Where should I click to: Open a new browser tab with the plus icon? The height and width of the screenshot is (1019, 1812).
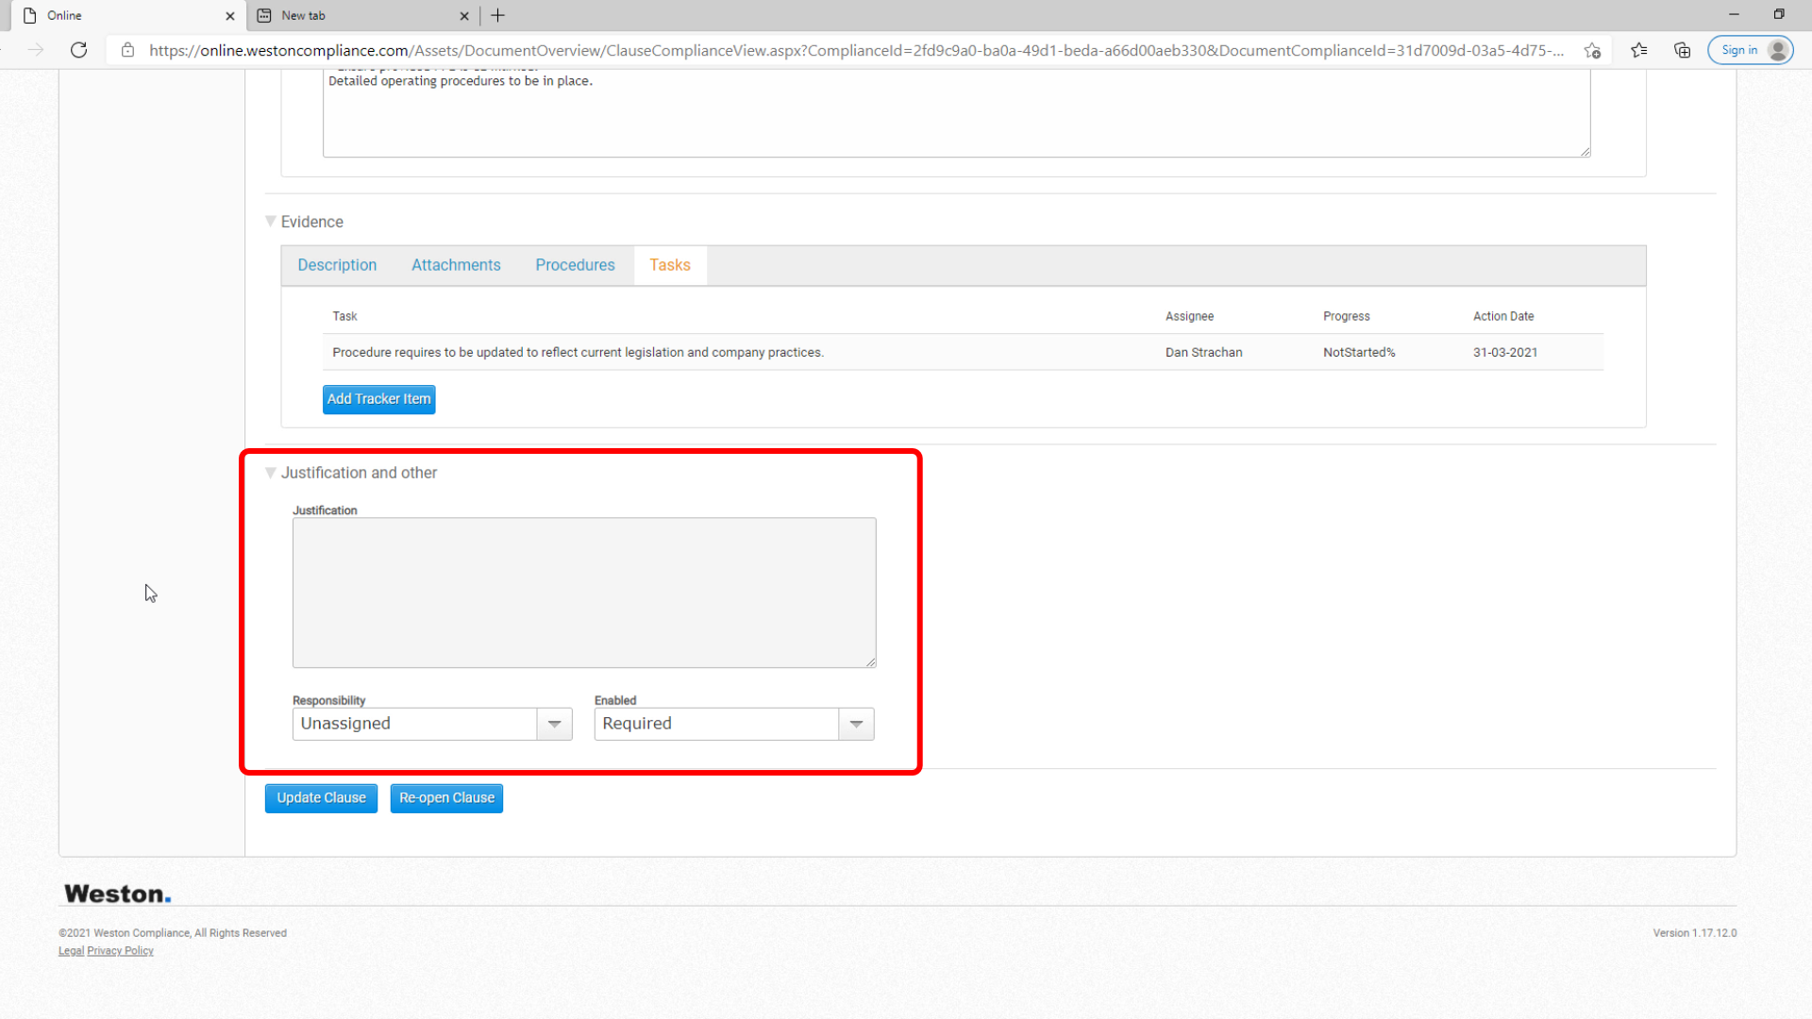click(498, 15)
